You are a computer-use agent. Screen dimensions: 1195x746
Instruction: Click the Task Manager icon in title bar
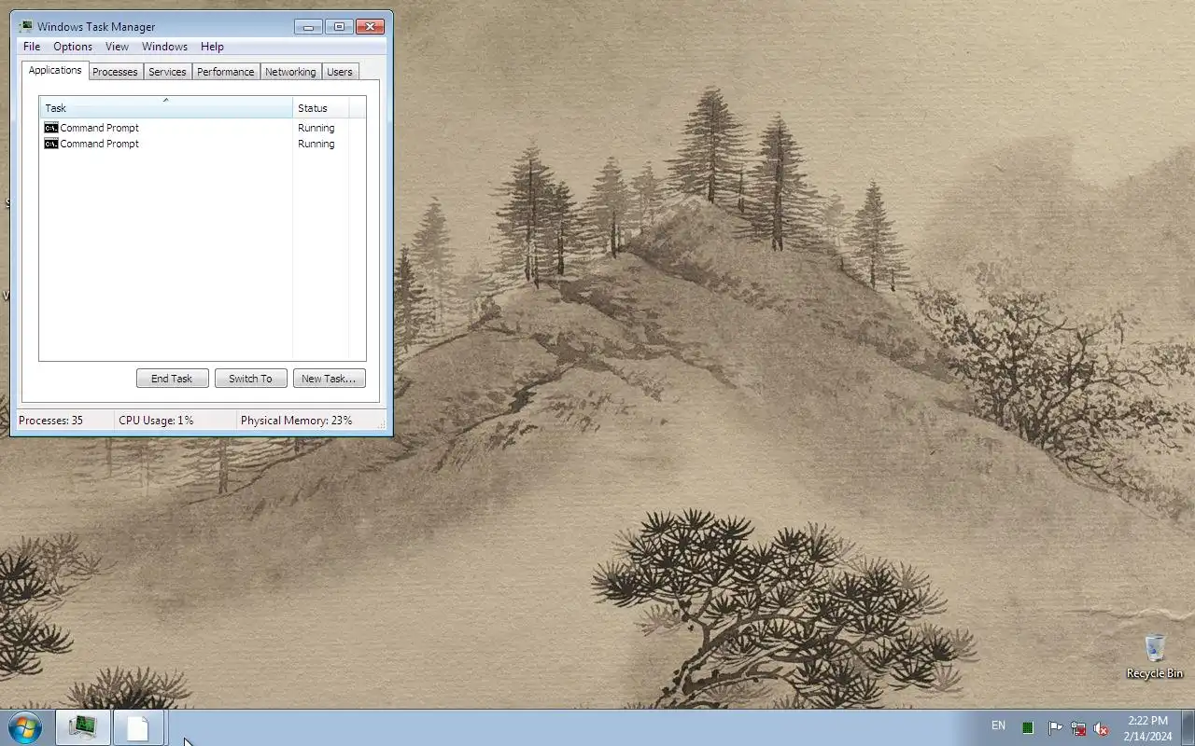pyautogui.click(x=25, y=27)
